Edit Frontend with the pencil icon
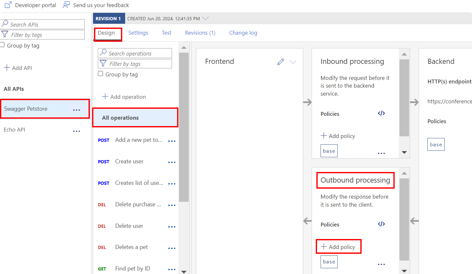The height and width of the screenshot is (274, 472). tap(281, 62)
